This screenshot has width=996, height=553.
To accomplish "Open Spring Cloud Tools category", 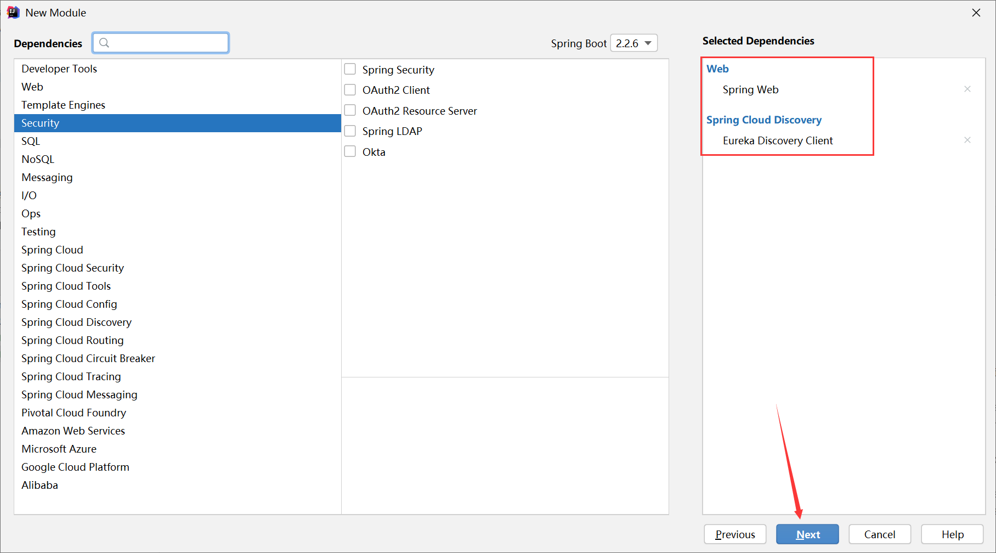I will (178, 286).
